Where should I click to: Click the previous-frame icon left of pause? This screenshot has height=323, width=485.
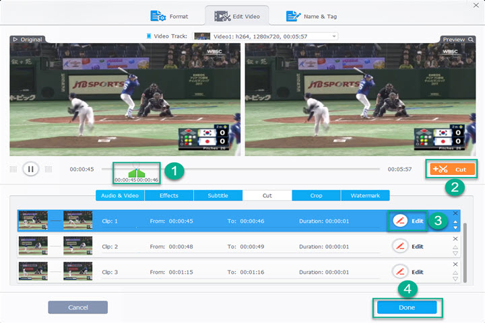[13, 169]
